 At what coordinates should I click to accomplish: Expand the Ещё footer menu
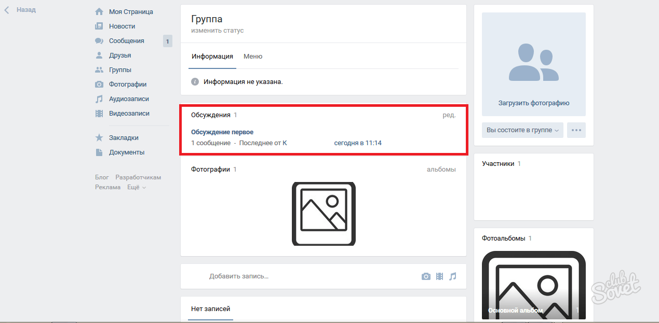point(137,187)
